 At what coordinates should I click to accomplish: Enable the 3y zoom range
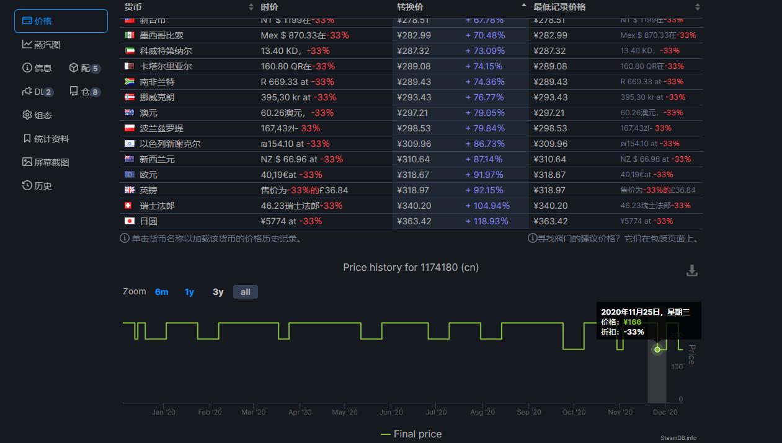pyautogui.click(x=218, y=291)
